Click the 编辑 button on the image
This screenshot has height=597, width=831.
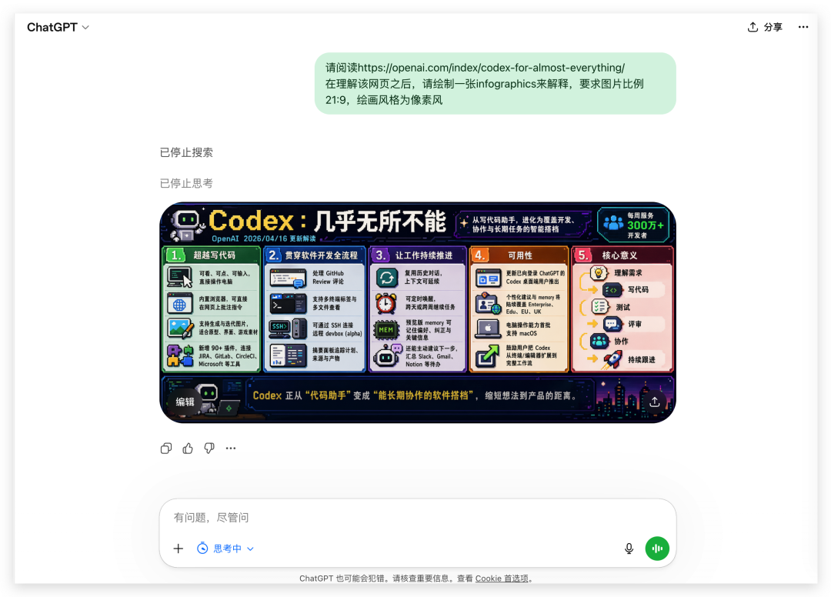click(185, 402)
